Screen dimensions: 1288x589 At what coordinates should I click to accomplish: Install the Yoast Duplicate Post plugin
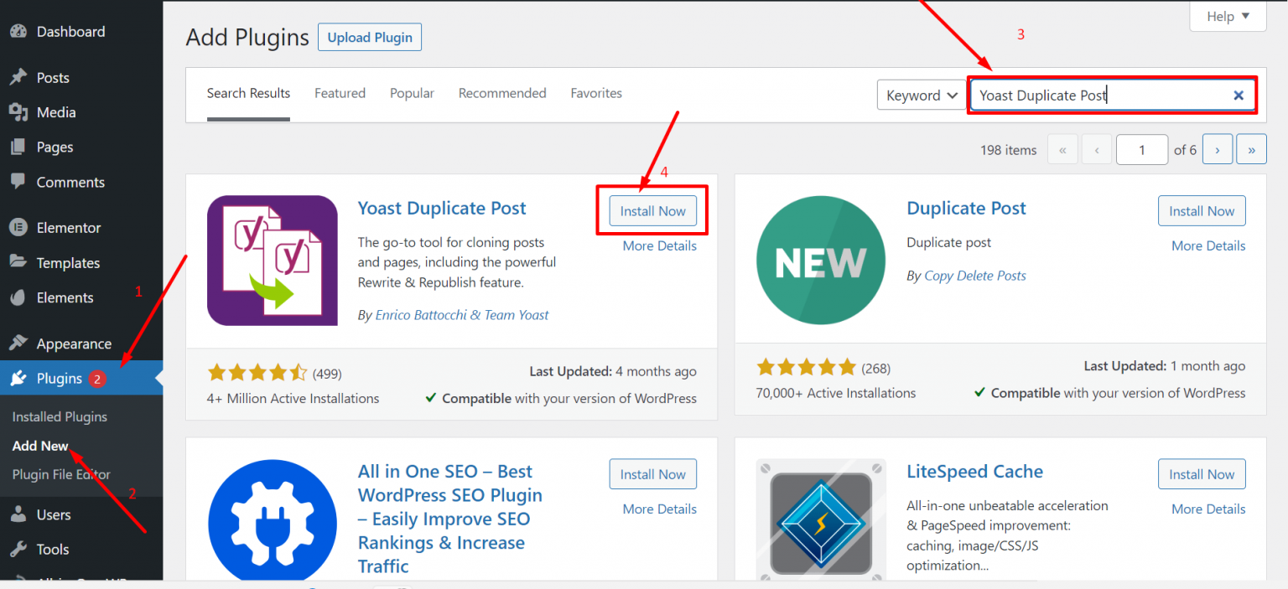coord(652,210)
